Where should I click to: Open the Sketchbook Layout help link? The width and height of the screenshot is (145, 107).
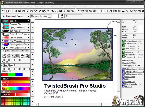point(133,84)
